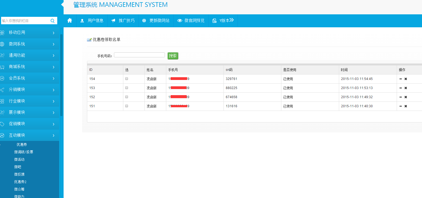Select the checkbox for ID 151

(x=127, y=106)
